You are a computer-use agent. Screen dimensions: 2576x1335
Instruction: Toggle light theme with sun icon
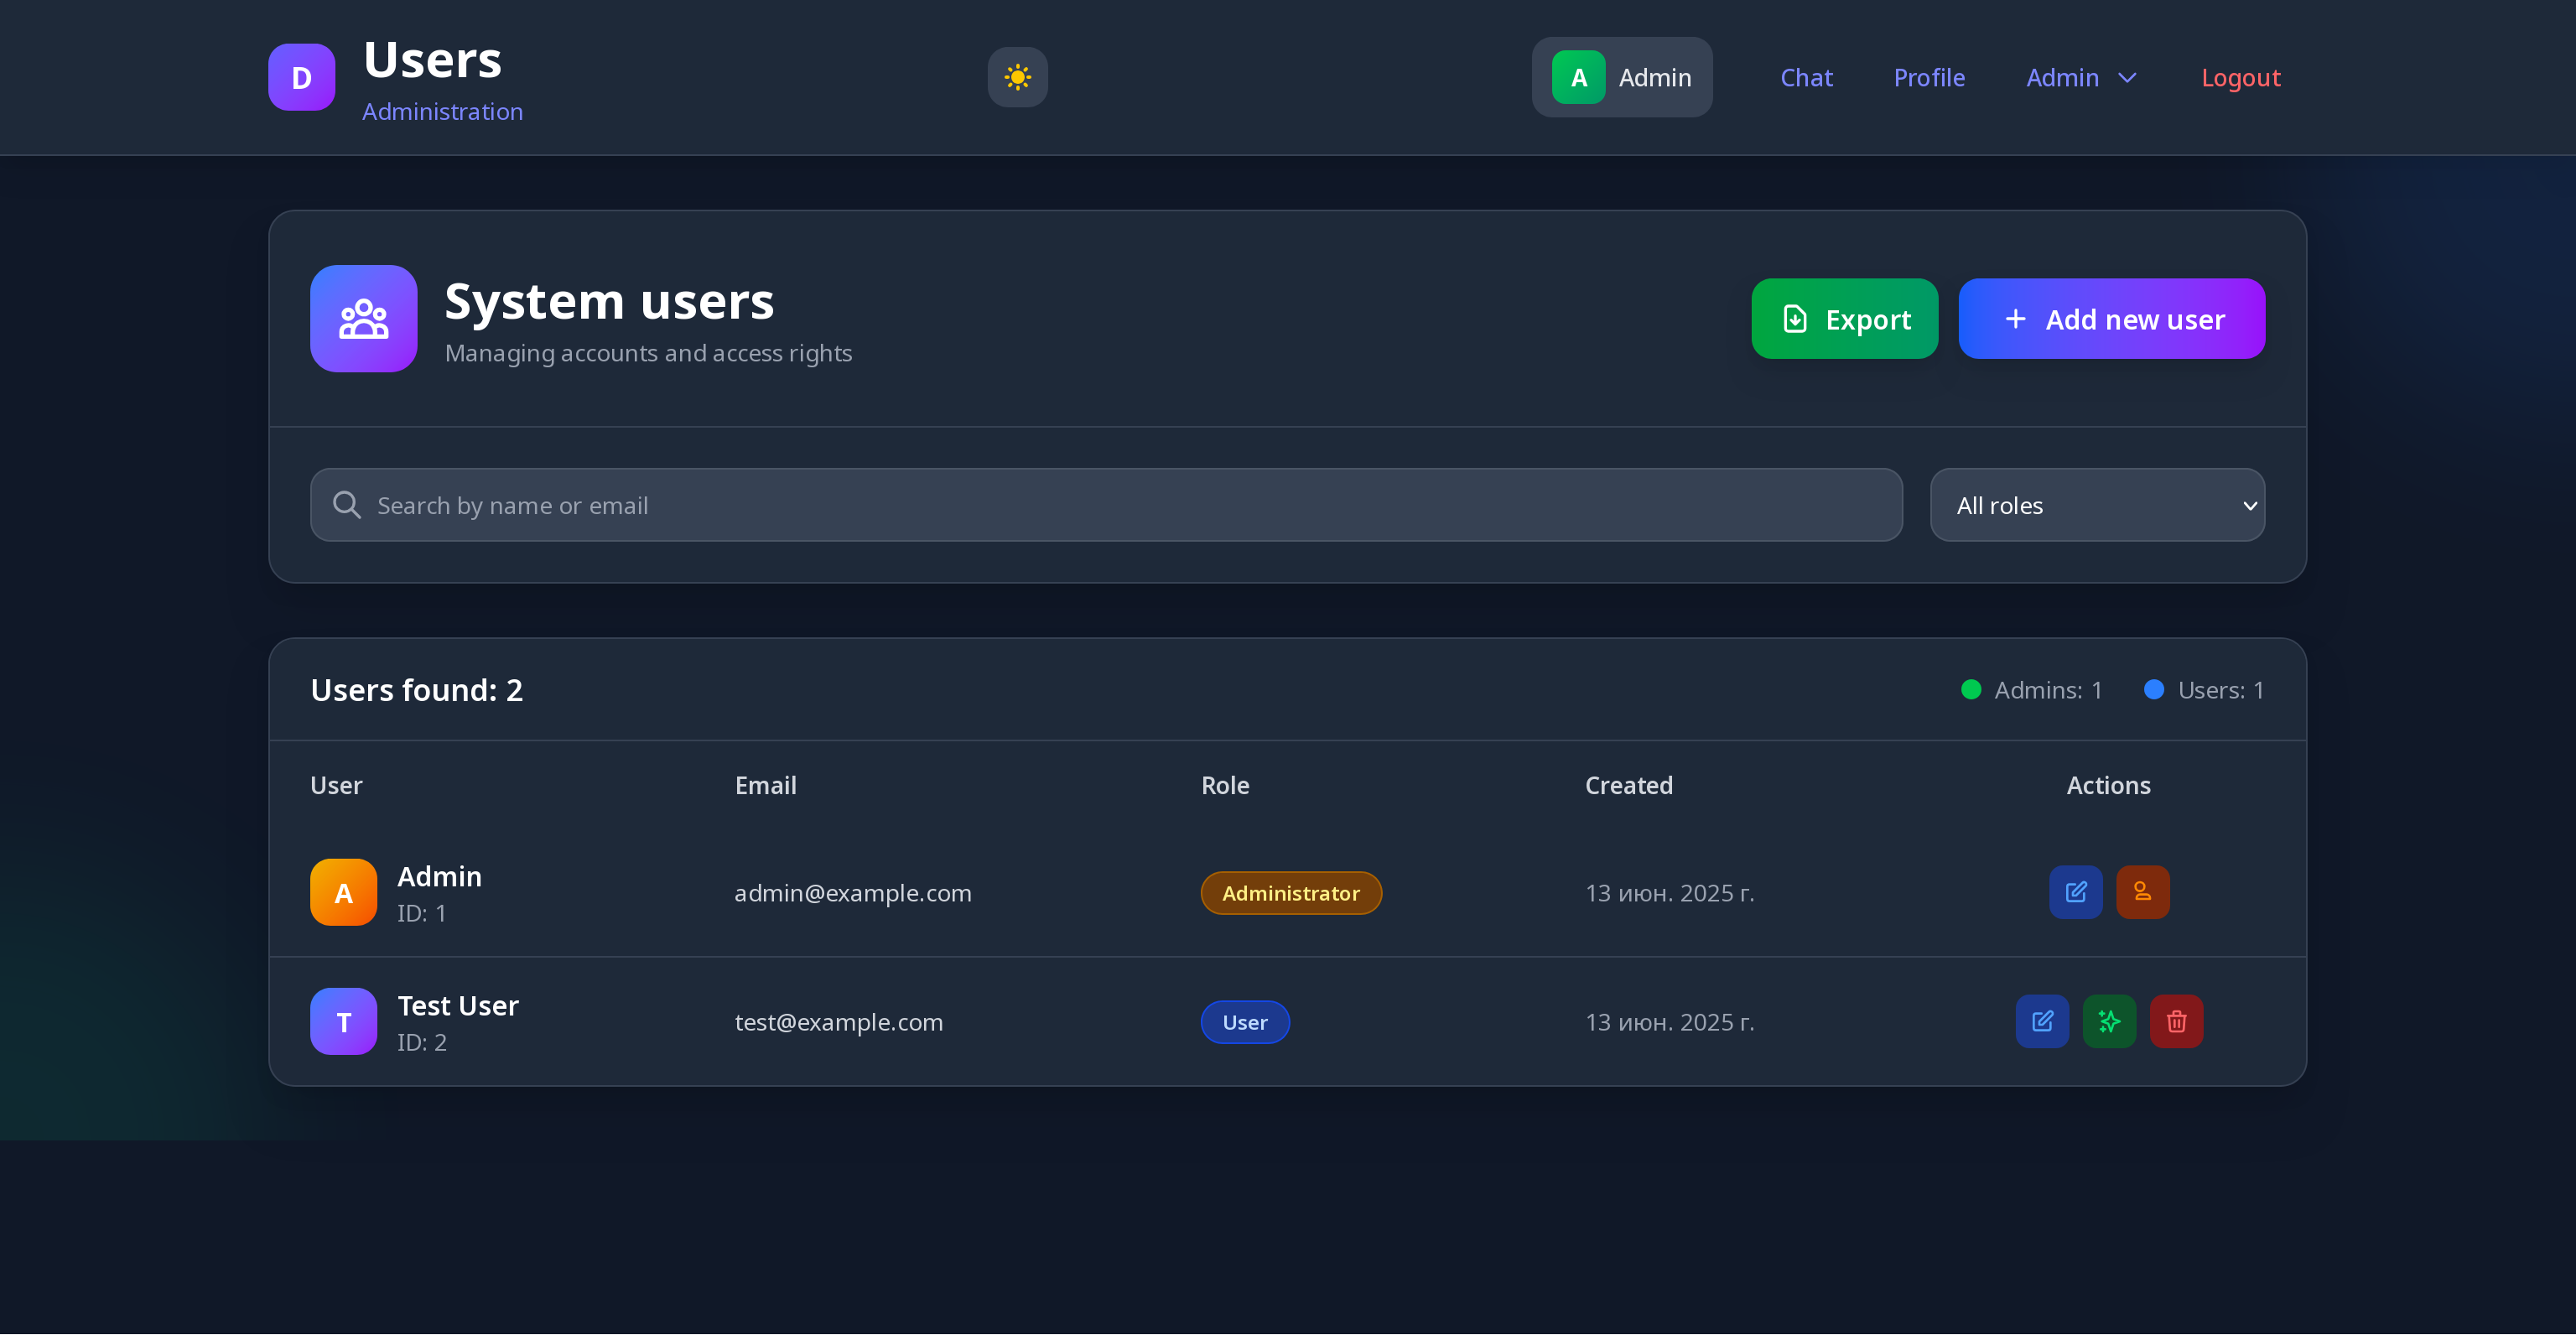[1017, 77]
